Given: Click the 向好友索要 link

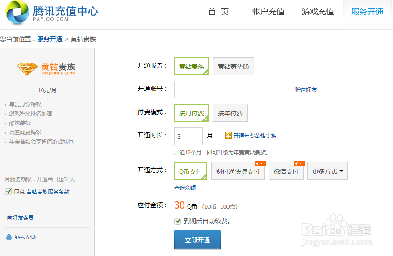Looking at the screenshot, I should [20, 218].
